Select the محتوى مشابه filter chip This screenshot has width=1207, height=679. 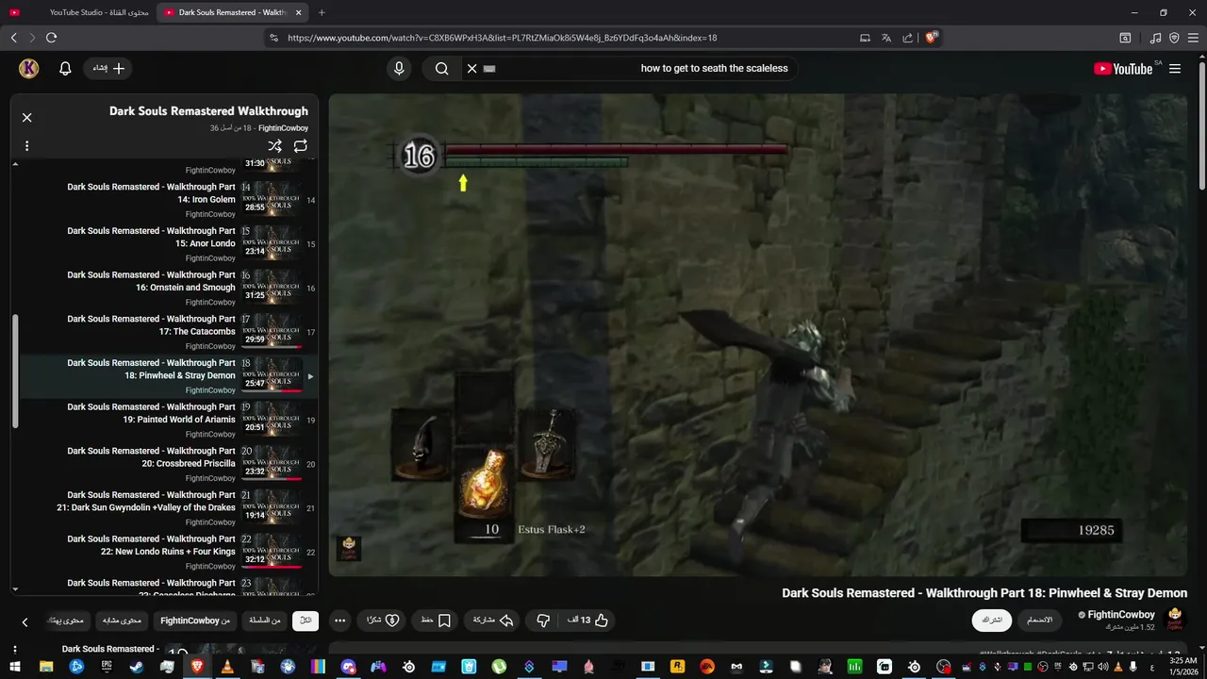(122, 621)
